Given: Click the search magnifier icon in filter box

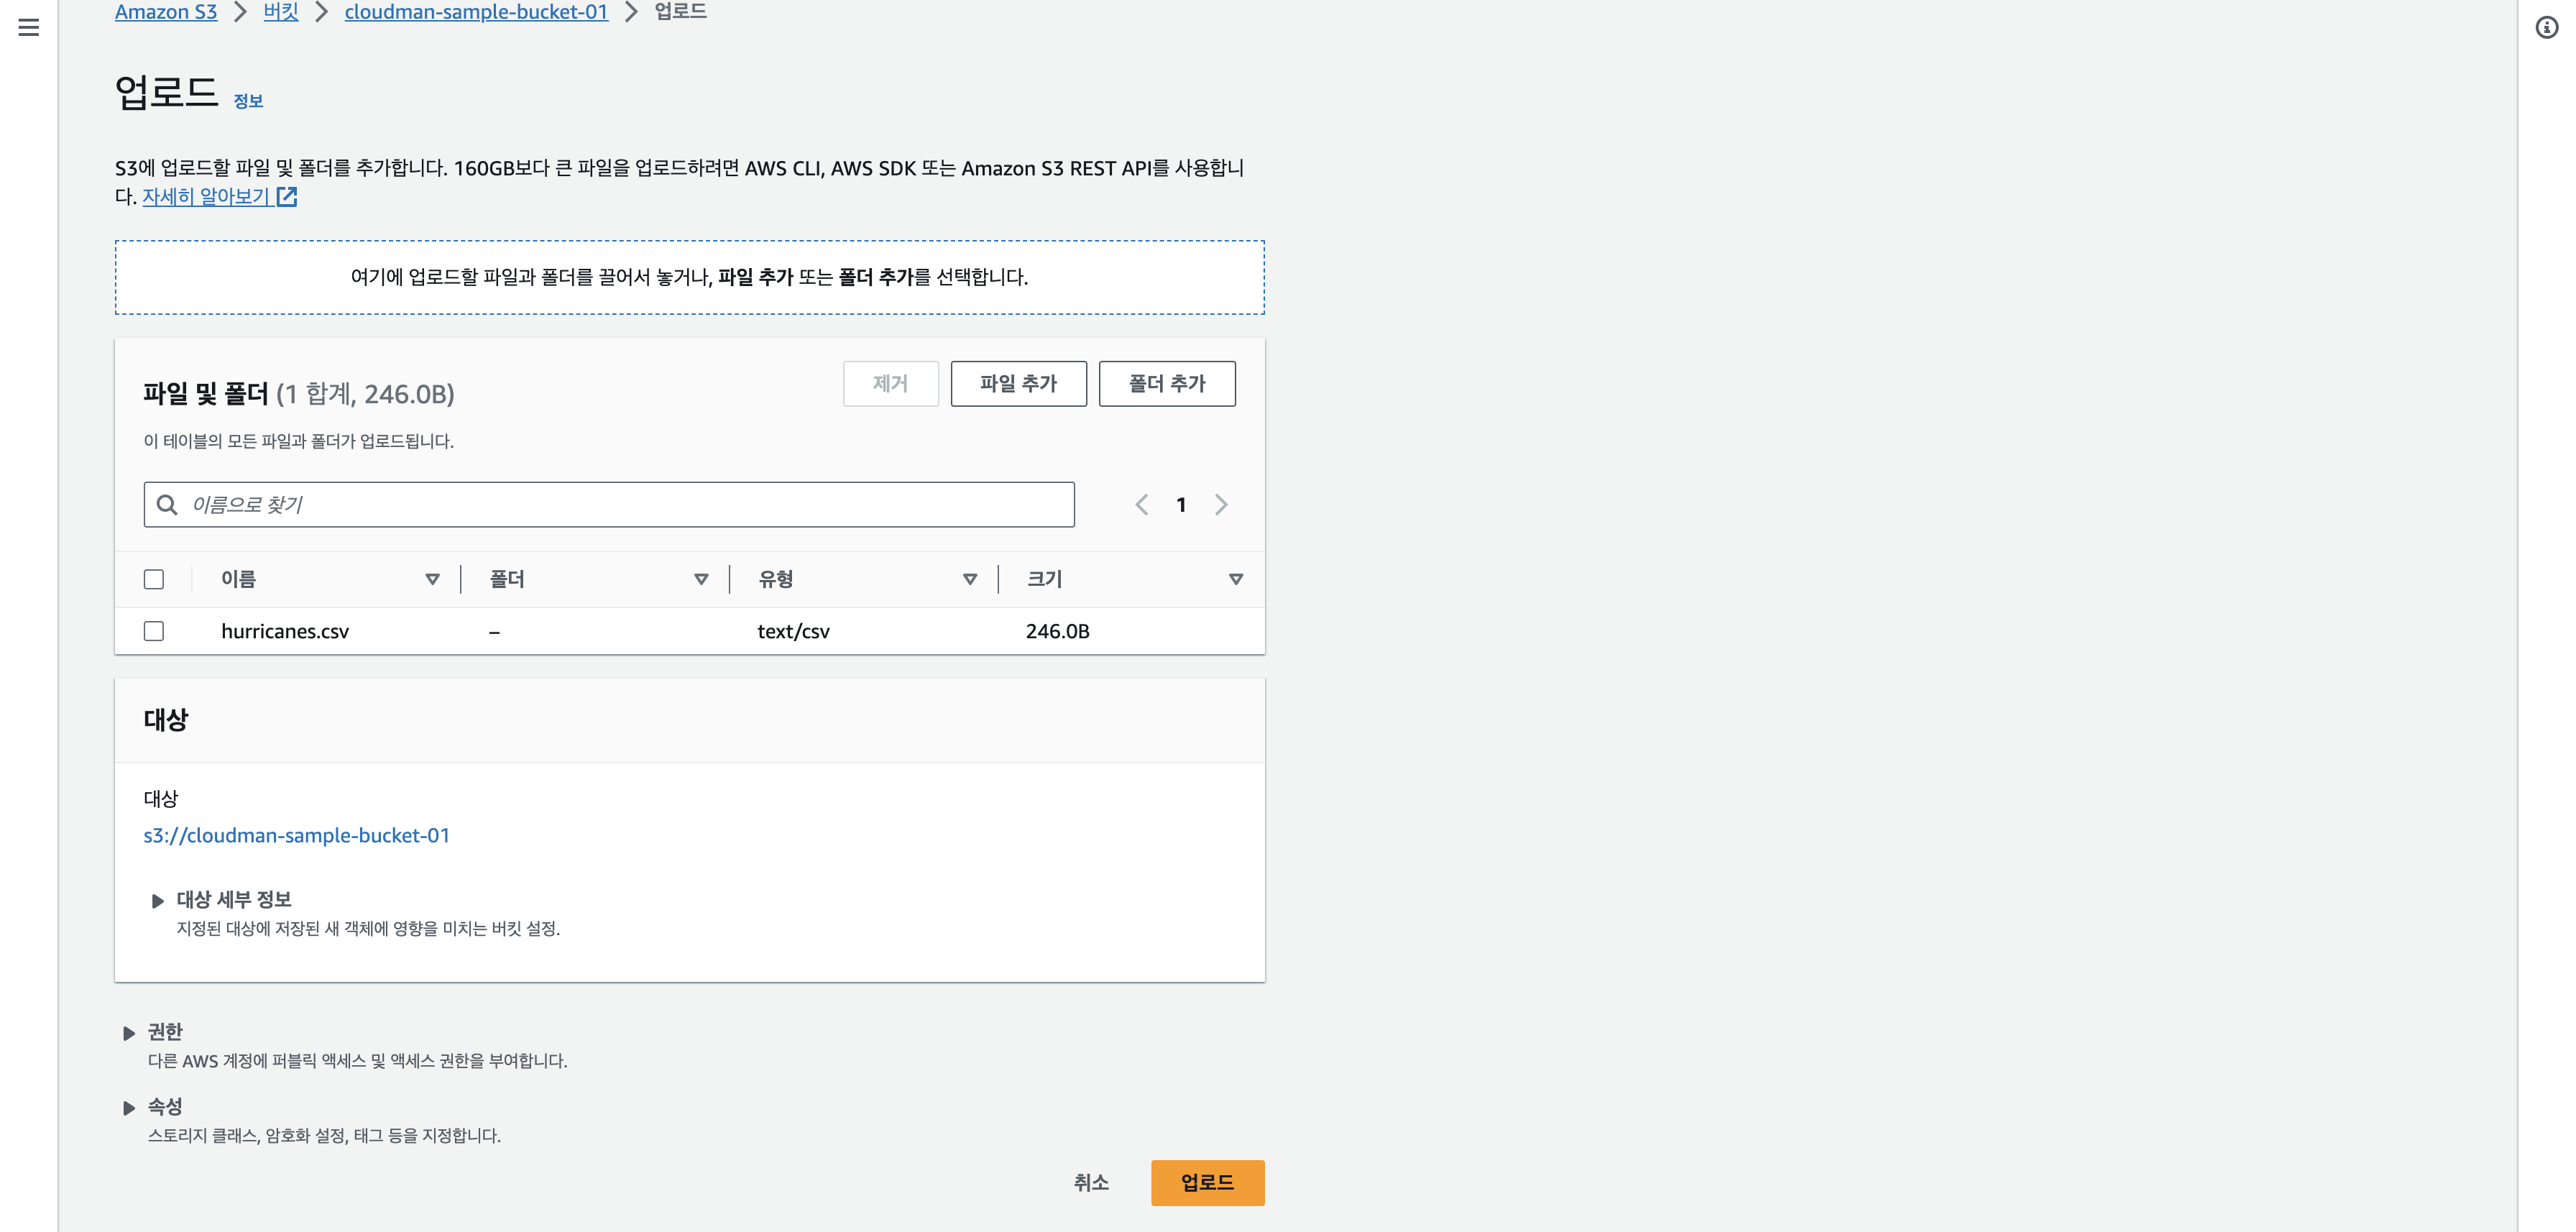Looking at the screenshot, I should (x=167, y=505).
